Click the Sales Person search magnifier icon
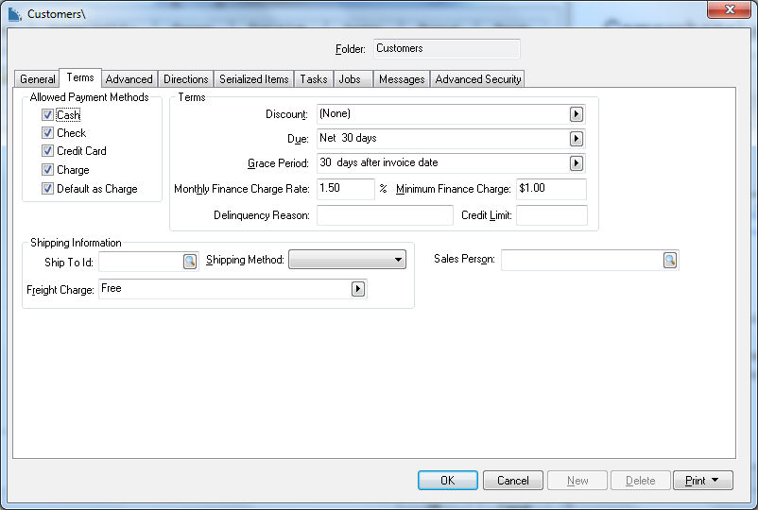 tap(669, 261)
